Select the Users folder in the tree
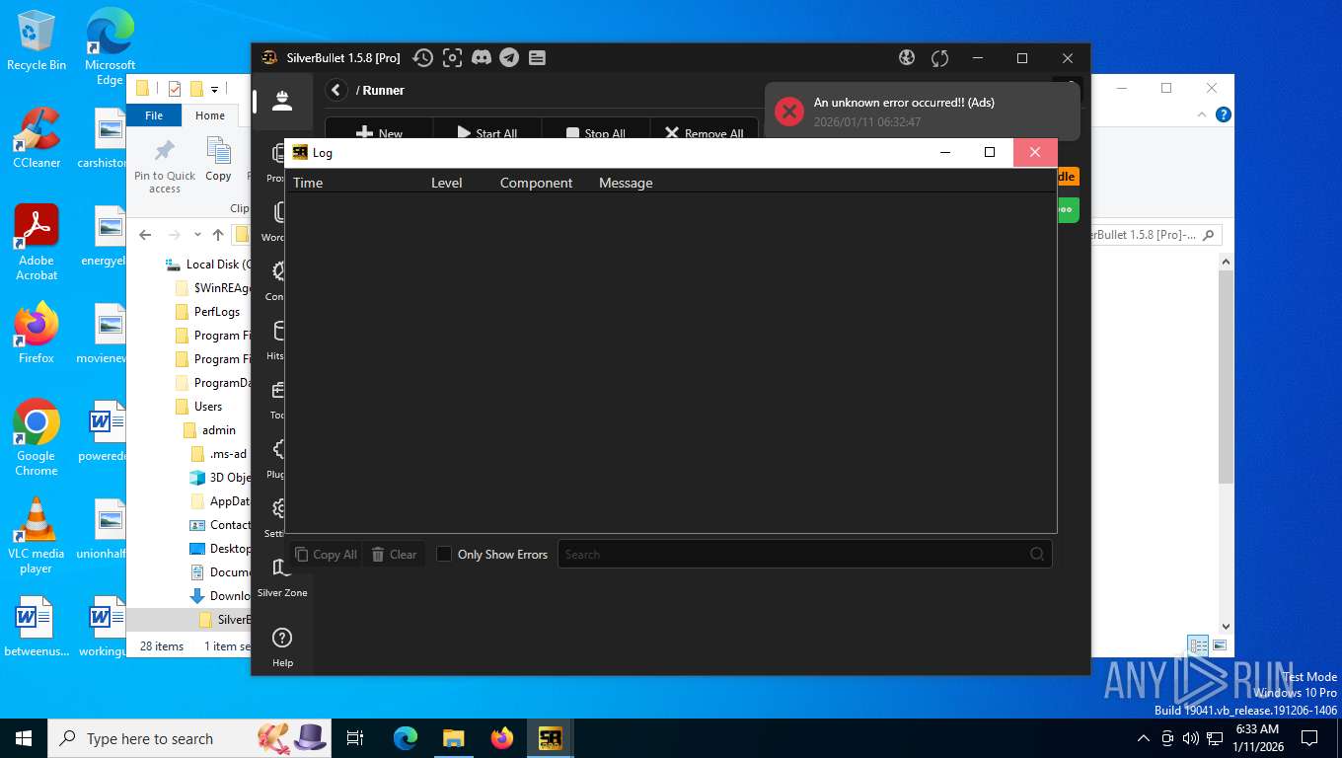The width and height of the screenshot is (1342, 758). tap(207, 407)
